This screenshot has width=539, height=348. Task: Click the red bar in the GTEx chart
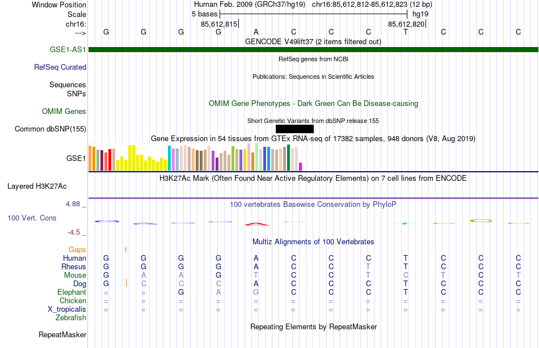[110, 160]
